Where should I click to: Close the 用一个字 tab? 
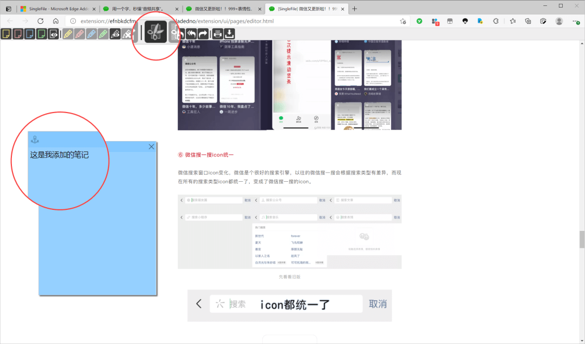click(x=177, y=9)
